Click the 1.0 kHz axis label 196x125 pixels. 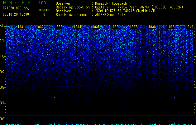pyautogui.click(x=2, y=56)
